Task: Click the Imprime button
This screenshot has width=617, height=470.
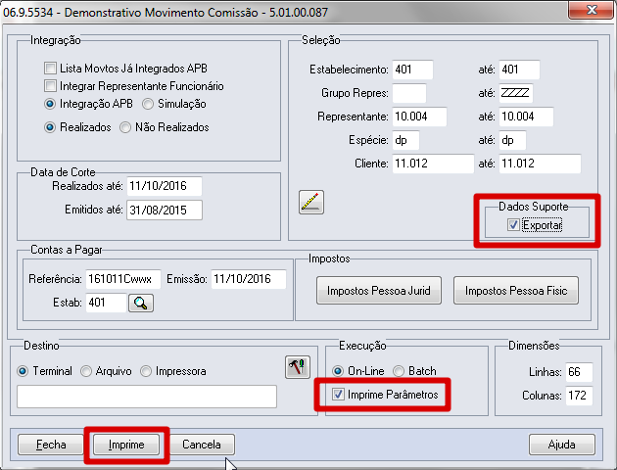Action: (126, 445)
